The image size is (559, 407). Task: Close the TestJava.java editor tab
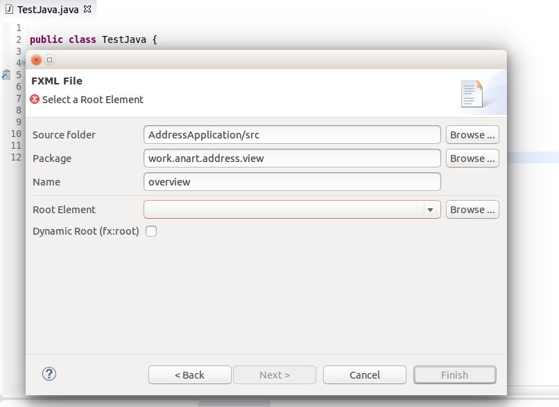tap(87, 9)
